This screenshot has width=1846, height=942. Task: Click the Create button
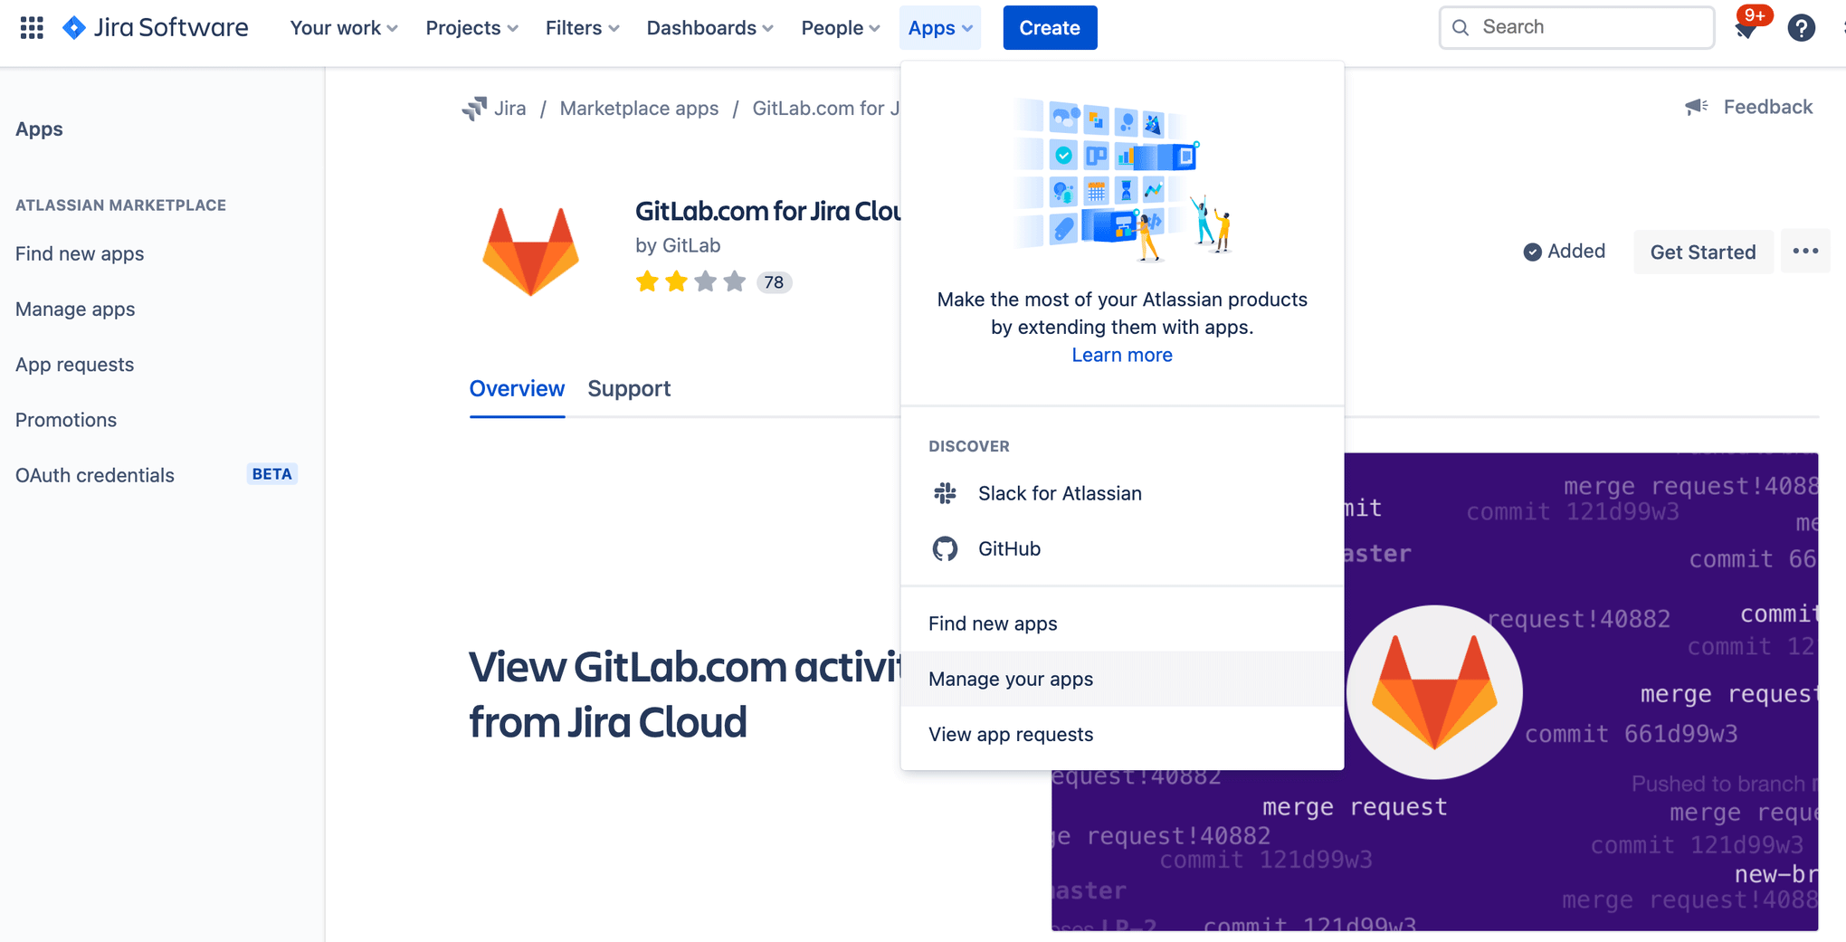click(1050, 27)
